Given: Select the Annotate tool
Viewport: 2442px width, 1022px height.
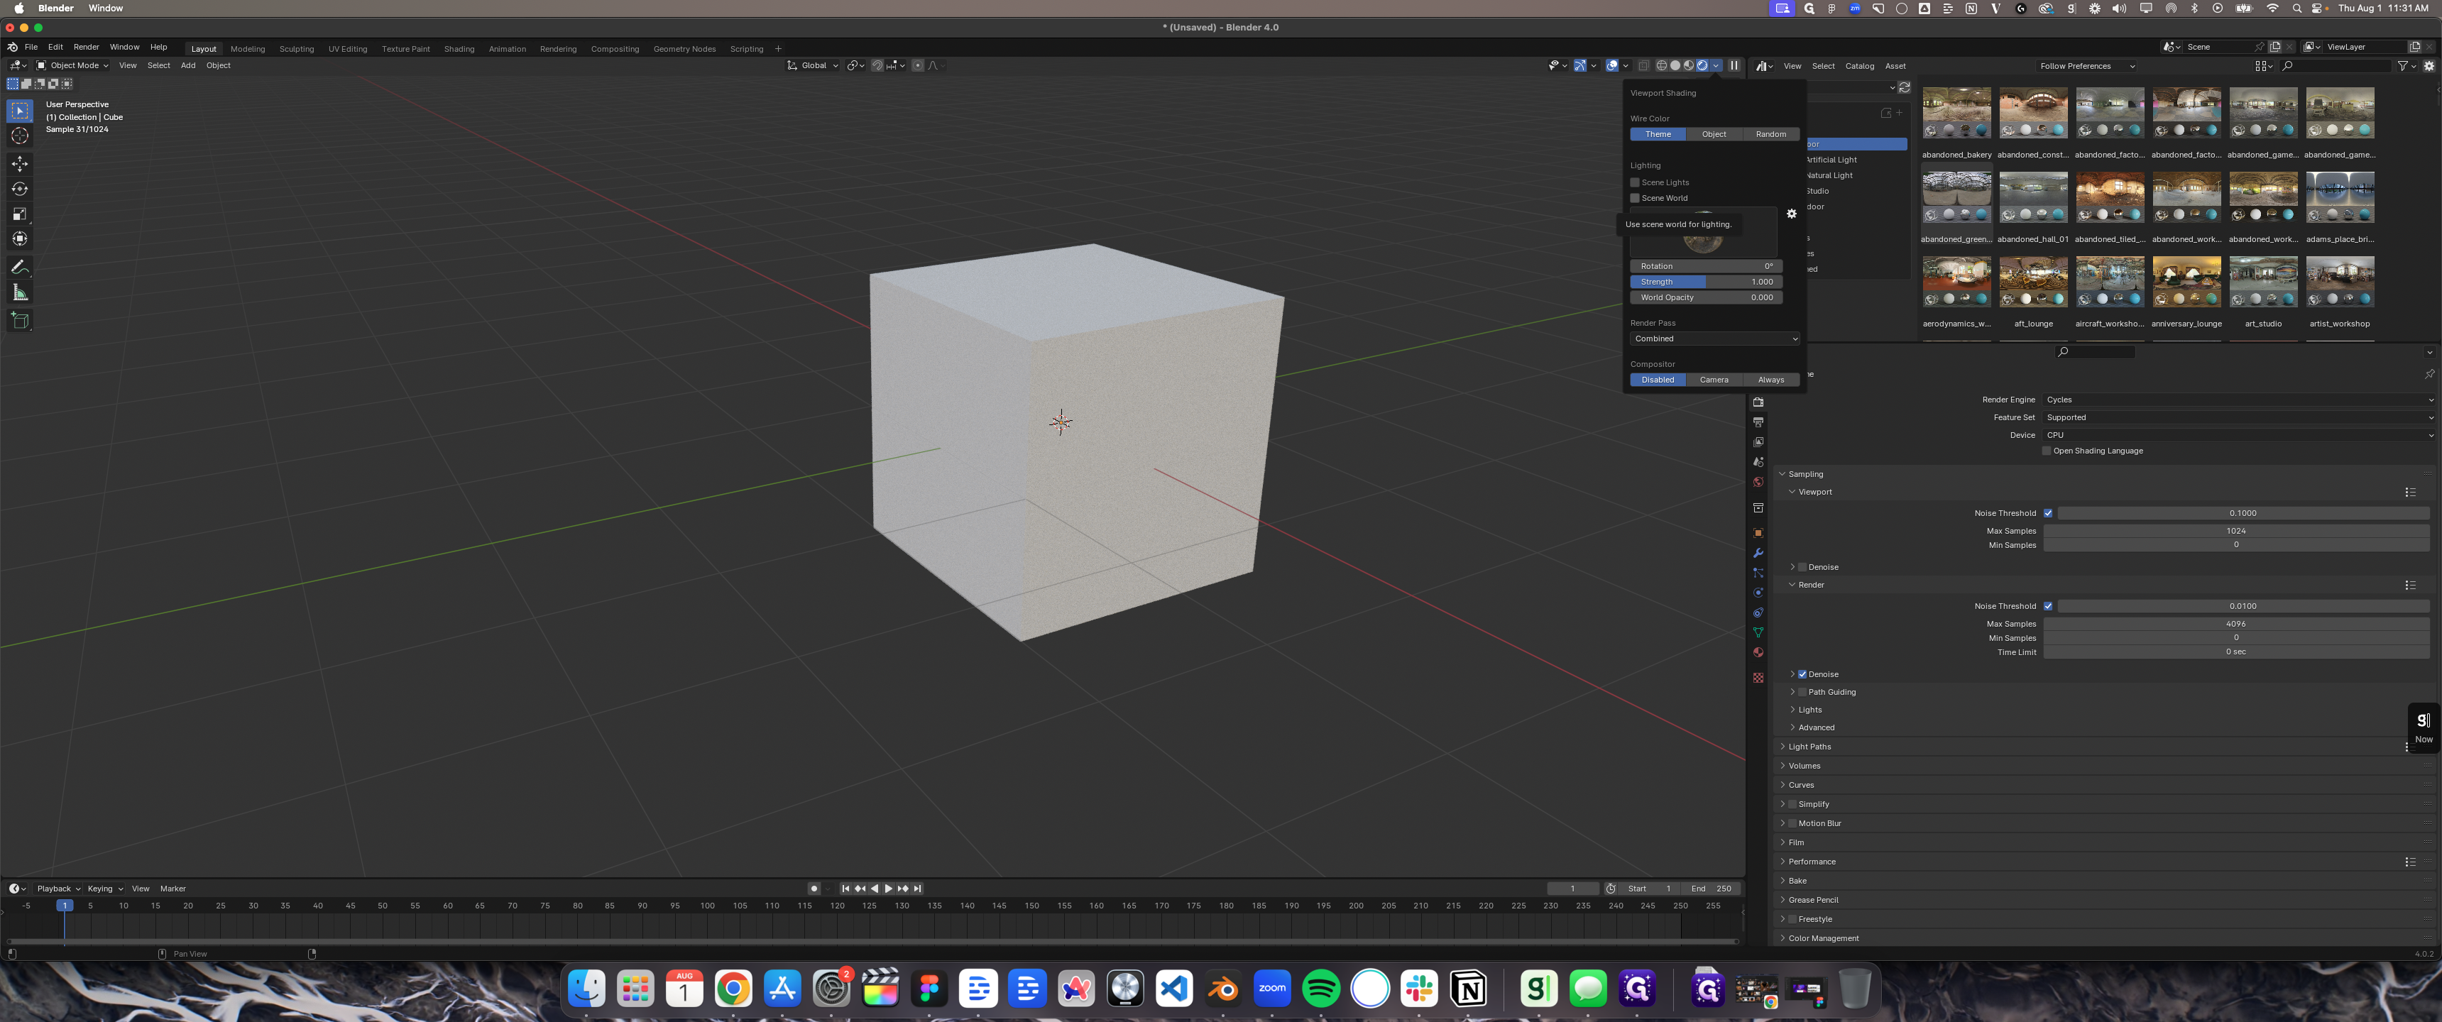Looking at the screenshot, I should point(20,268).
